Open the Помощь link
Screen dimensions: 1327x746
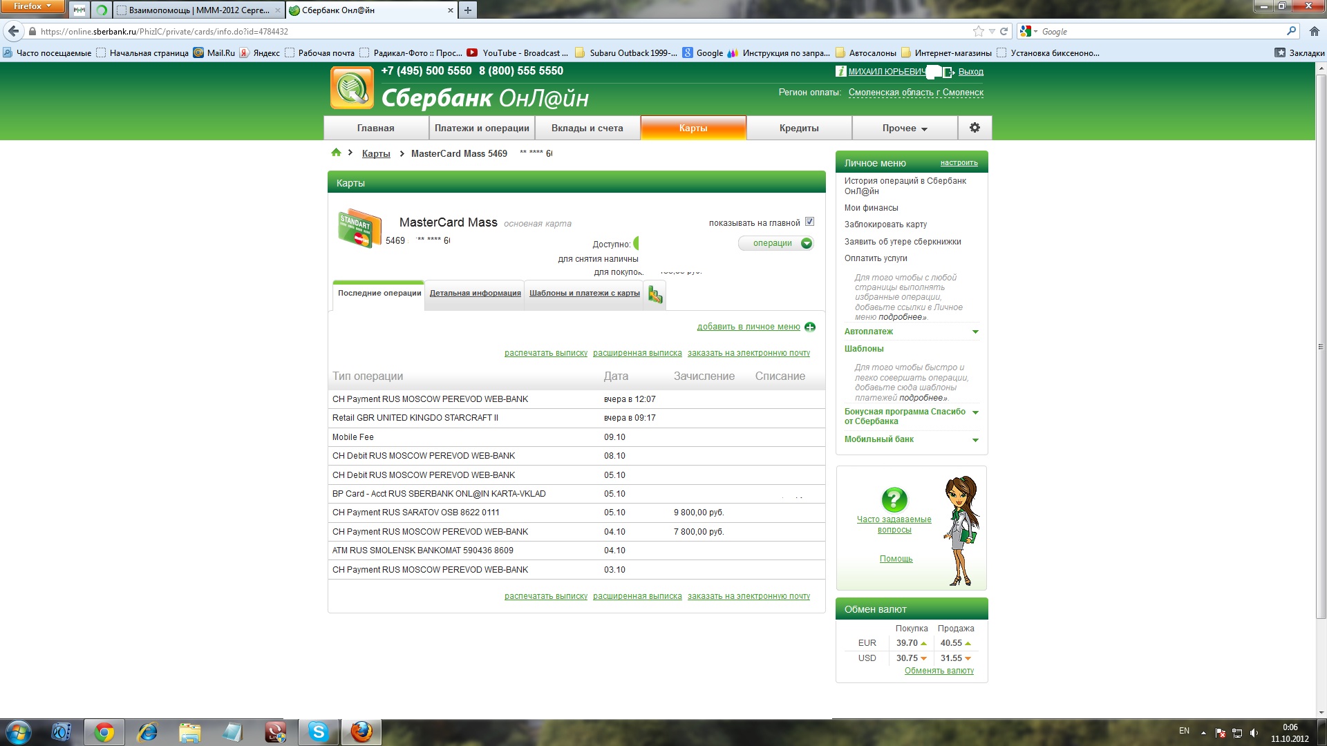[896, 559]
